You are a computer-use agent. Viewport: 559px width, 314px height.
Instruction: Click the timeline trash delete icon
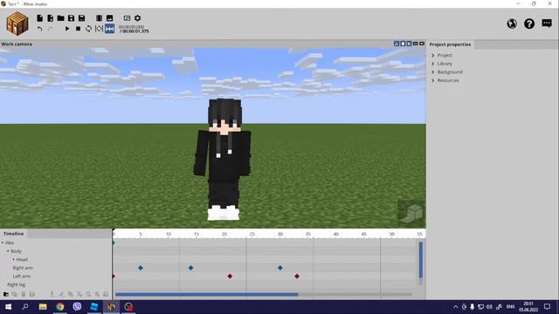24,295
